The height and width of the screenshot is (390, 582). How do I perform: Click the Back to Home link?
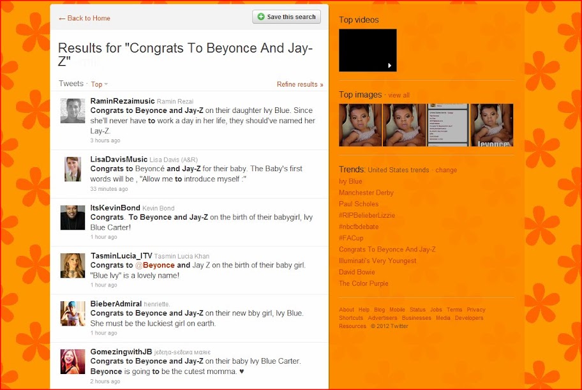point(85,19)
